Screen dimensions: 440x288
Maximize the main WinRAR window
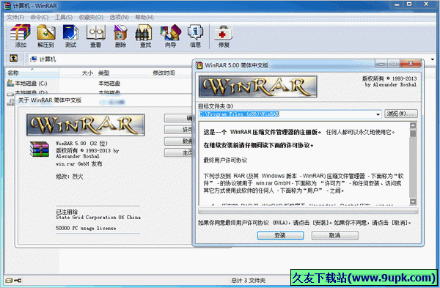coord(409,4)
